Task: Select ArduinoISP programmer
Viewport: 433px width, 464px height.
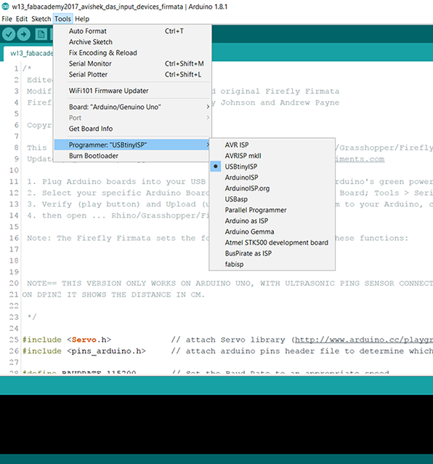Action: pos(272,177)
